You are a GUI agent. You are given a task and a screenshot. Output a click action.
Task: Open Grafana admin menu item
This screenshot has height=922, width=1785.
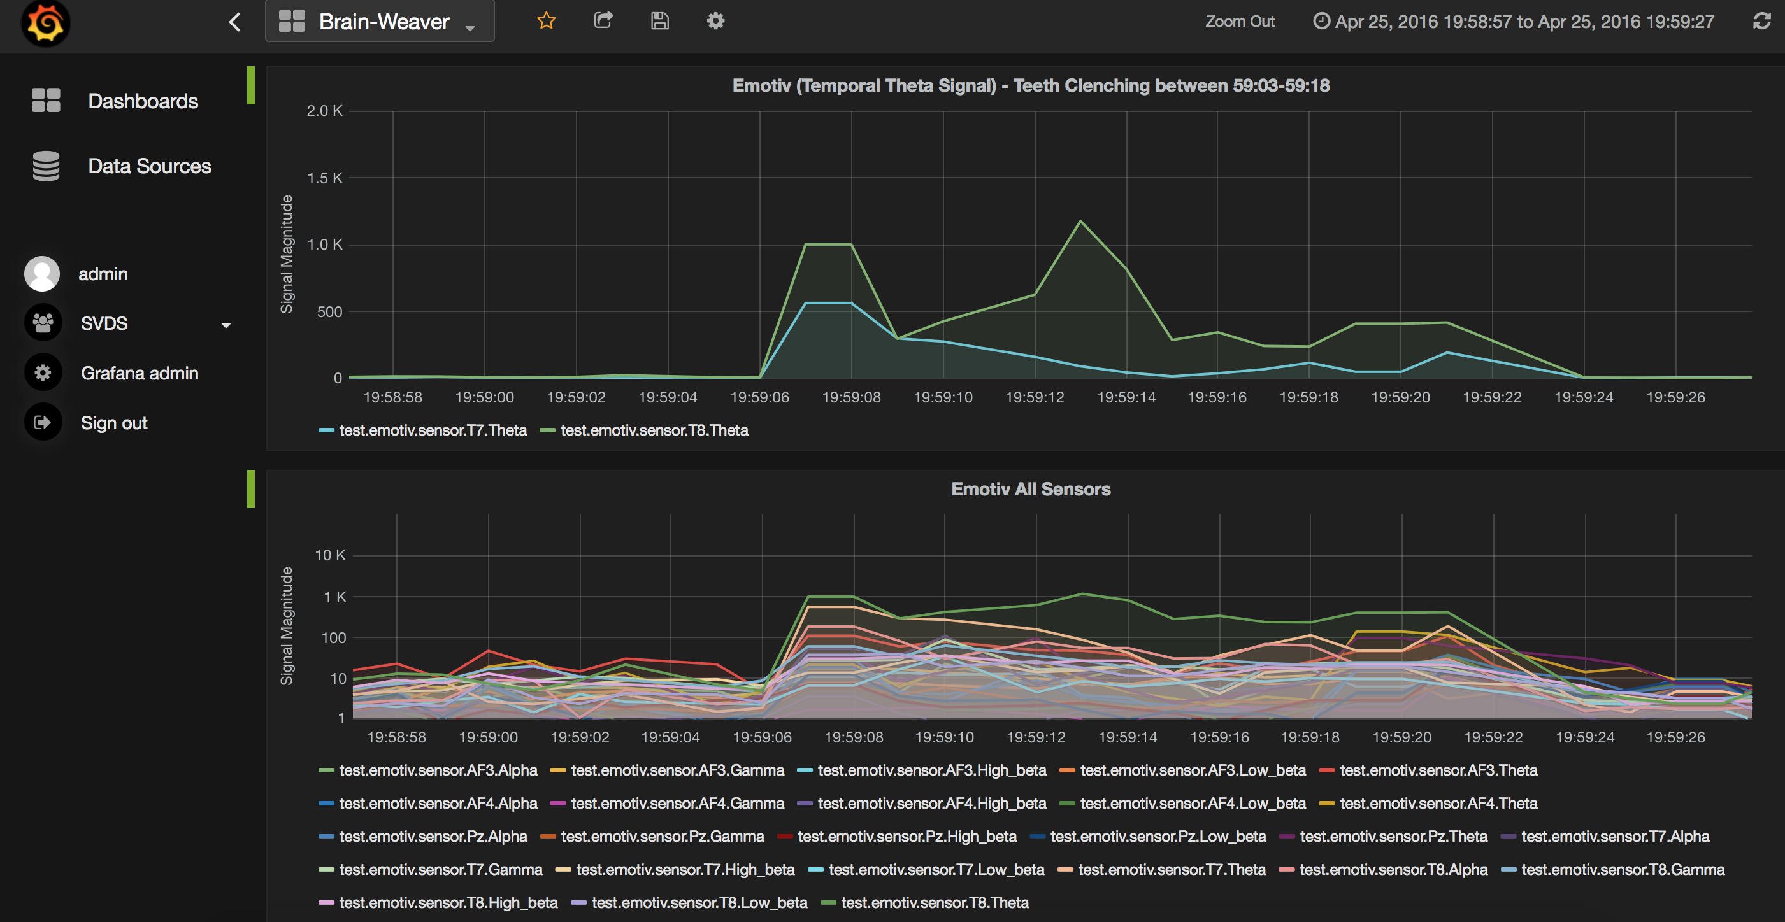click(140, 373)
